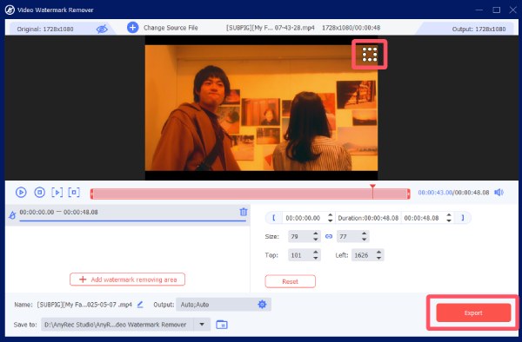Click timeline right trim handle
Viewport: 522px width, 342px height.
coord(409,194)
